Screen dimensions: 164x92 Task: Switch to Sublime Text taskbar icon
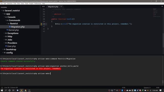coord(22,90)
